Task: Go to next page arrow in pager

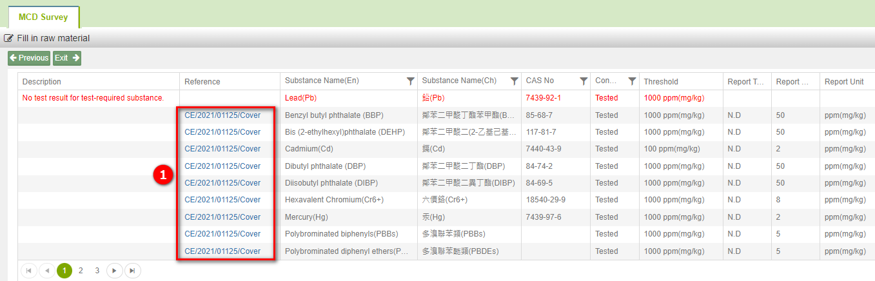Action: tap(114, 271)
